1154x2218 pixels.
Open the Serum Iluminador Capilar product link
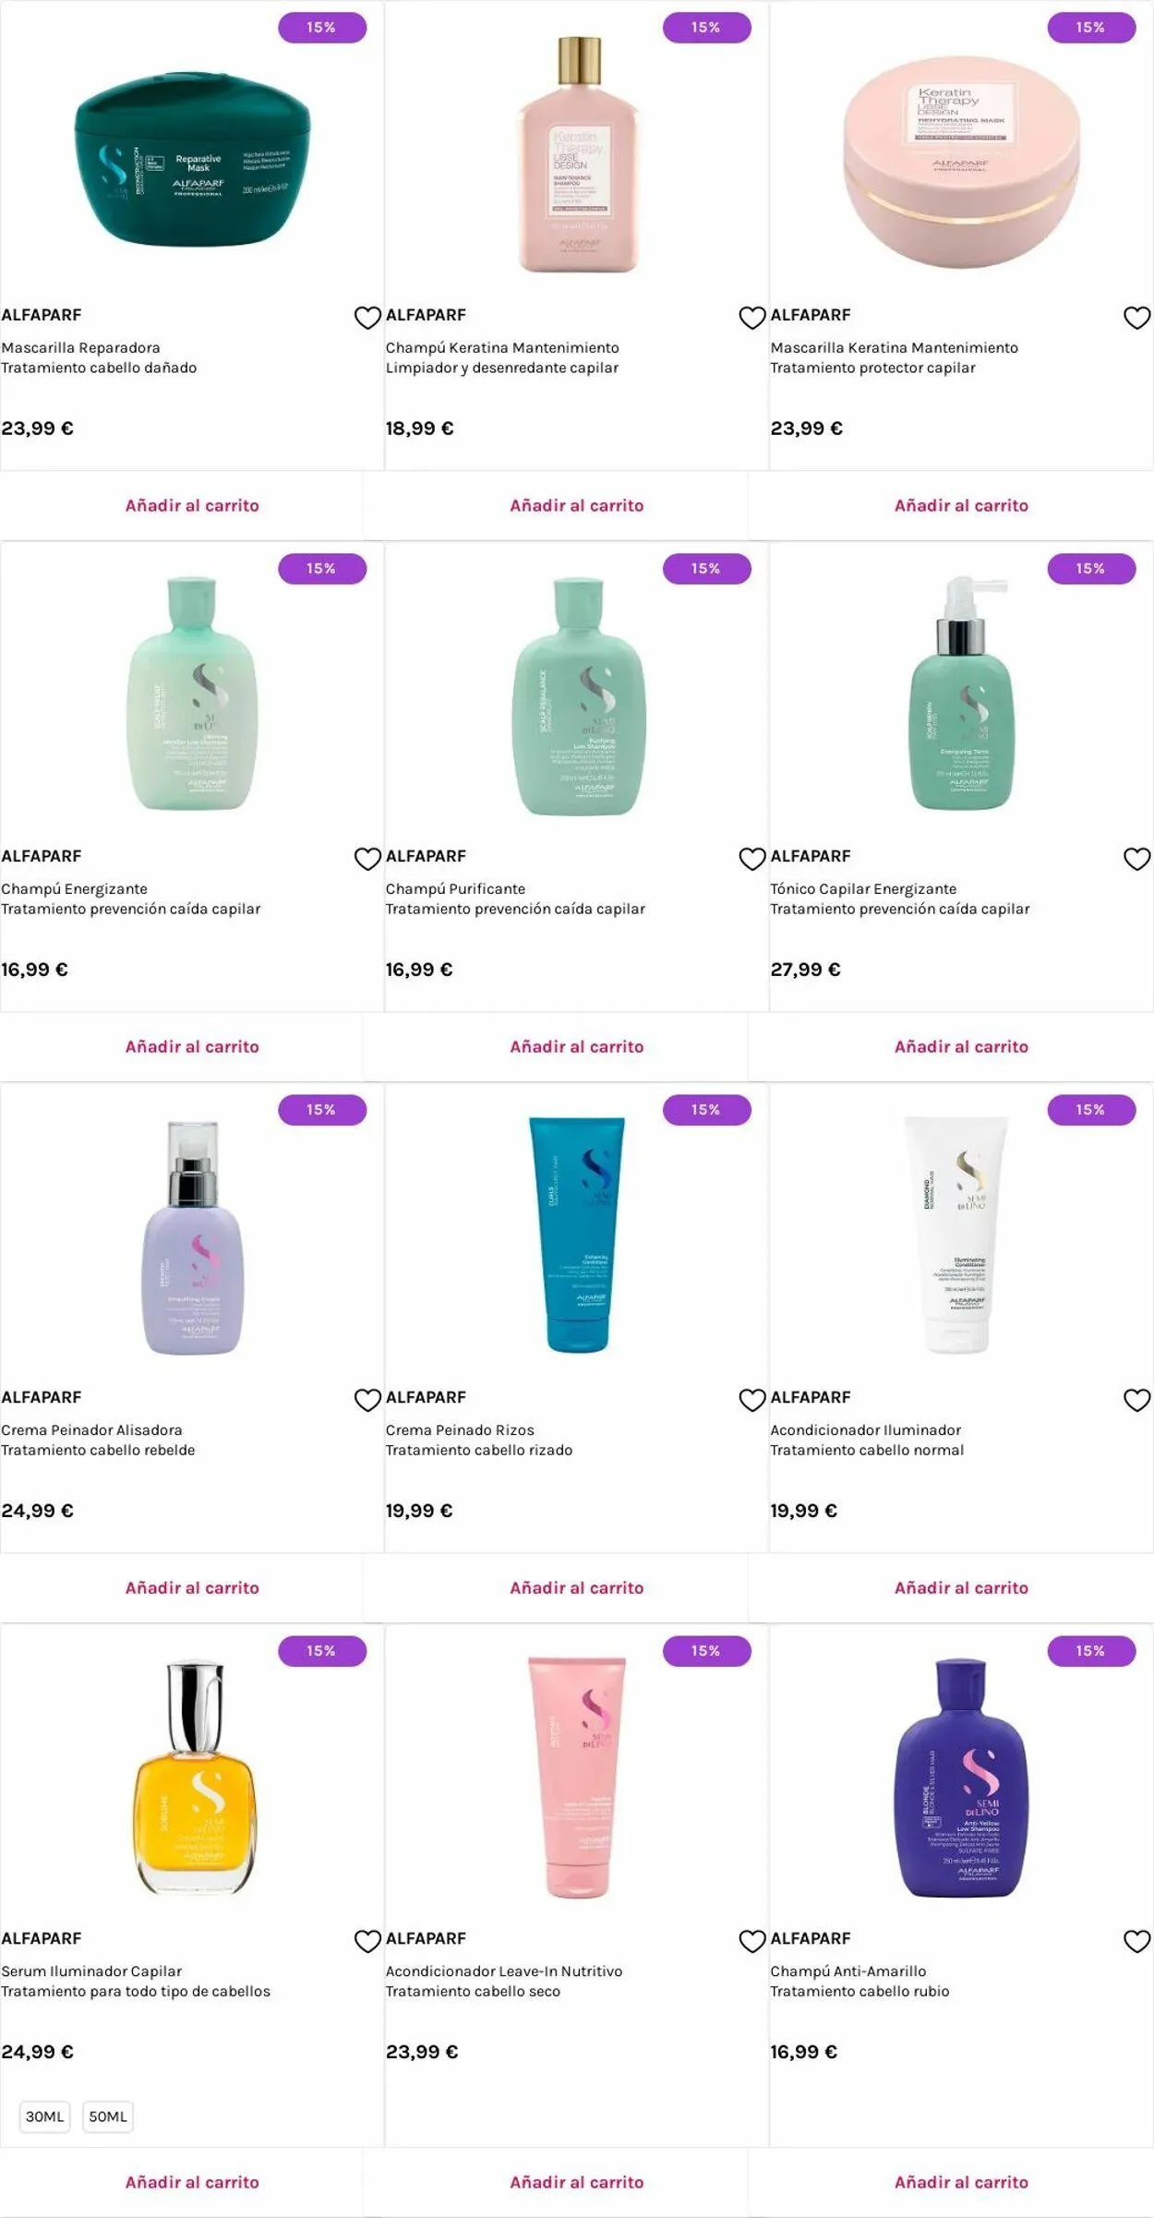click(x=91, y=1971)
